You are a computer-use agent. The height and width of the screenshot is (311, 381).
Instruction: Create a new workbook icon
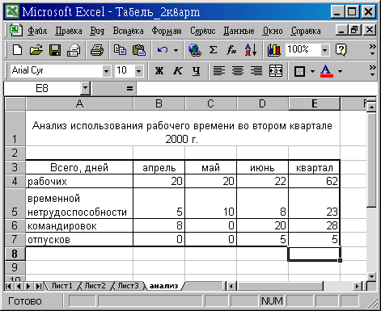pos(18,50)
